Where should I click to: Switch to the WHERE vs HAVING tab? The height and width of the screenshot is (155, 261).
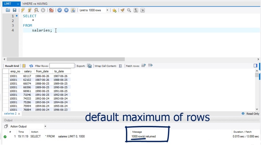(x=35, y=3)
